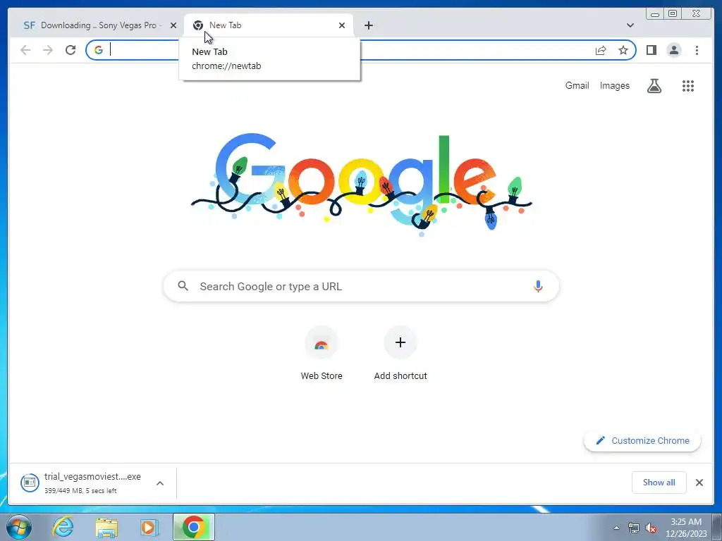Open the network tray icon
722x541 pixels.
point(634,528)
